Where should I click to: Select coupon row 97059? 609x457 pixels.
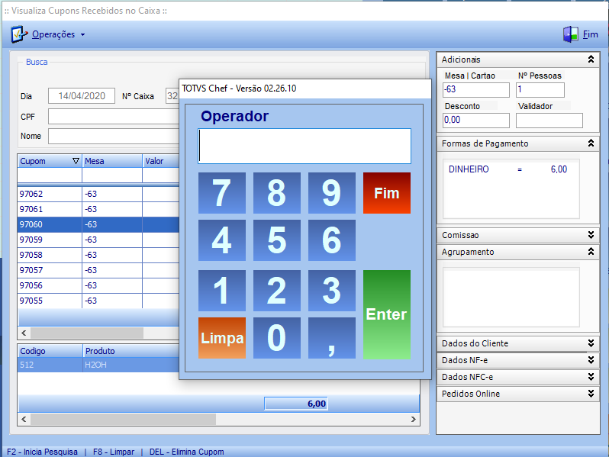pyautogui.click(x=98, y=240)
